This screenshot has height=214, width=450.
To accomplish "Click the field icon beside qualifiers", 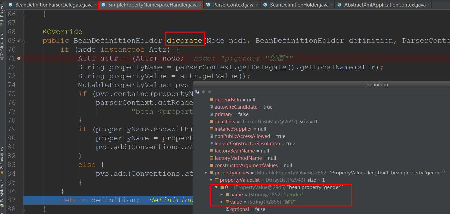I will coord(212,121).
